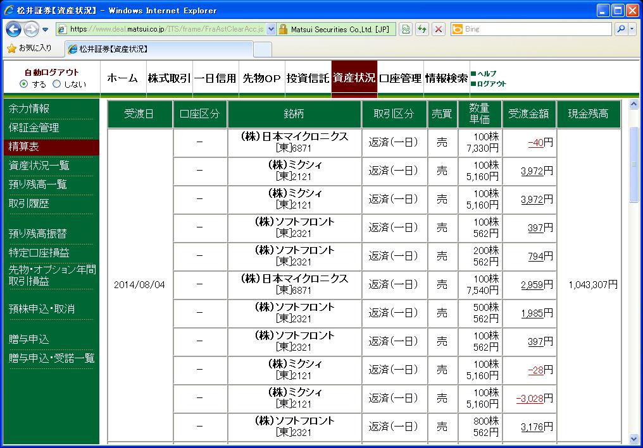Screen dimensions: 643x448
Task: Open 特定口座損益 in the sidebar
Action: tap(39, 253)
